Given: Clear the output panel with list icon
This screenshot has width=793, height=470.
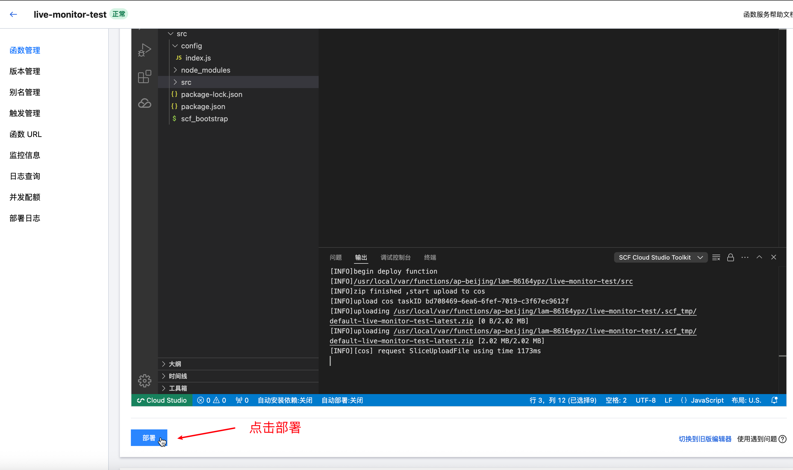Looking at the screenshot, I should click(x=716, y=257).
